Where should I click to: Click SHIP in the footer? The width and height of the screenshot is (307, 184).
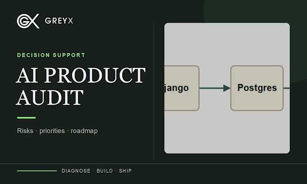pos(126,171)
